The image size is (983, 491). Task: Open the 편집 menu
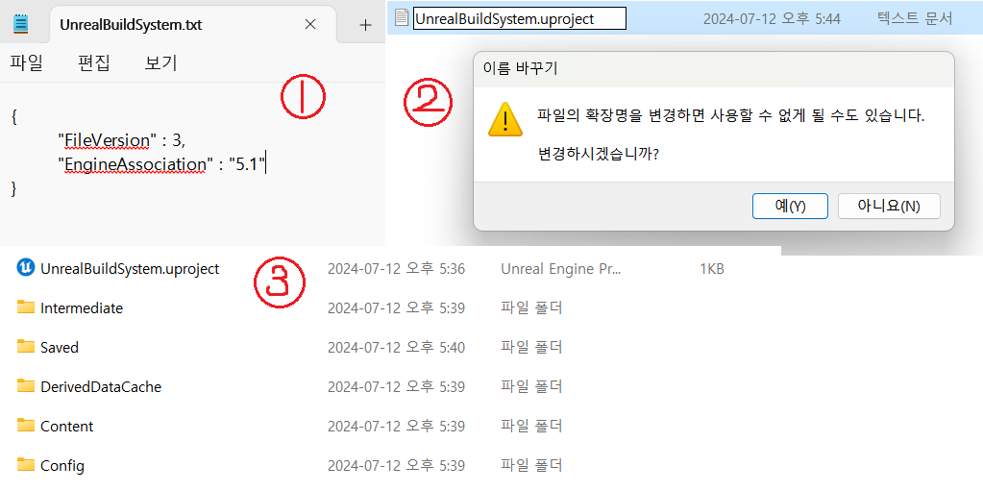(x=94, y=63)
